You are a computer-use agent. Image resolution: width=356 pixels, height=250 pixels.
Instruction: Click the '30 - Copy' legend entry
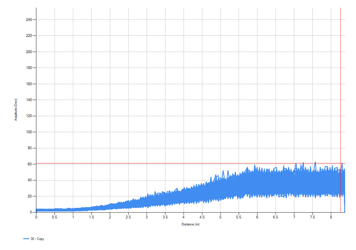(x=34, y=239)
